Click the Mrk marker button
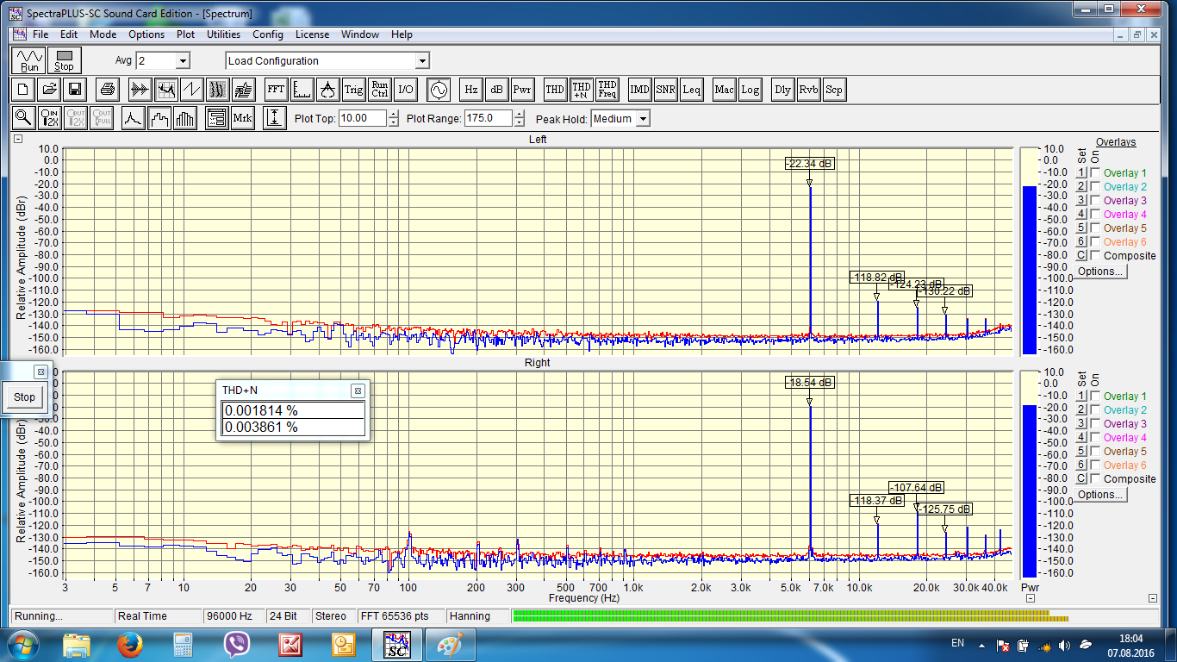Viewport: 1177px width, 662px height. (243, 118)
